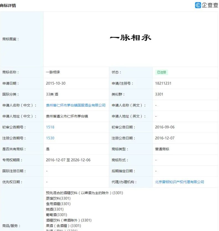The width and height of the screenshot is (219, 231).
Task: Open applicant link 贵州省仁怀市茅台镇国服酒业有限公司
Action: point(76,105)
